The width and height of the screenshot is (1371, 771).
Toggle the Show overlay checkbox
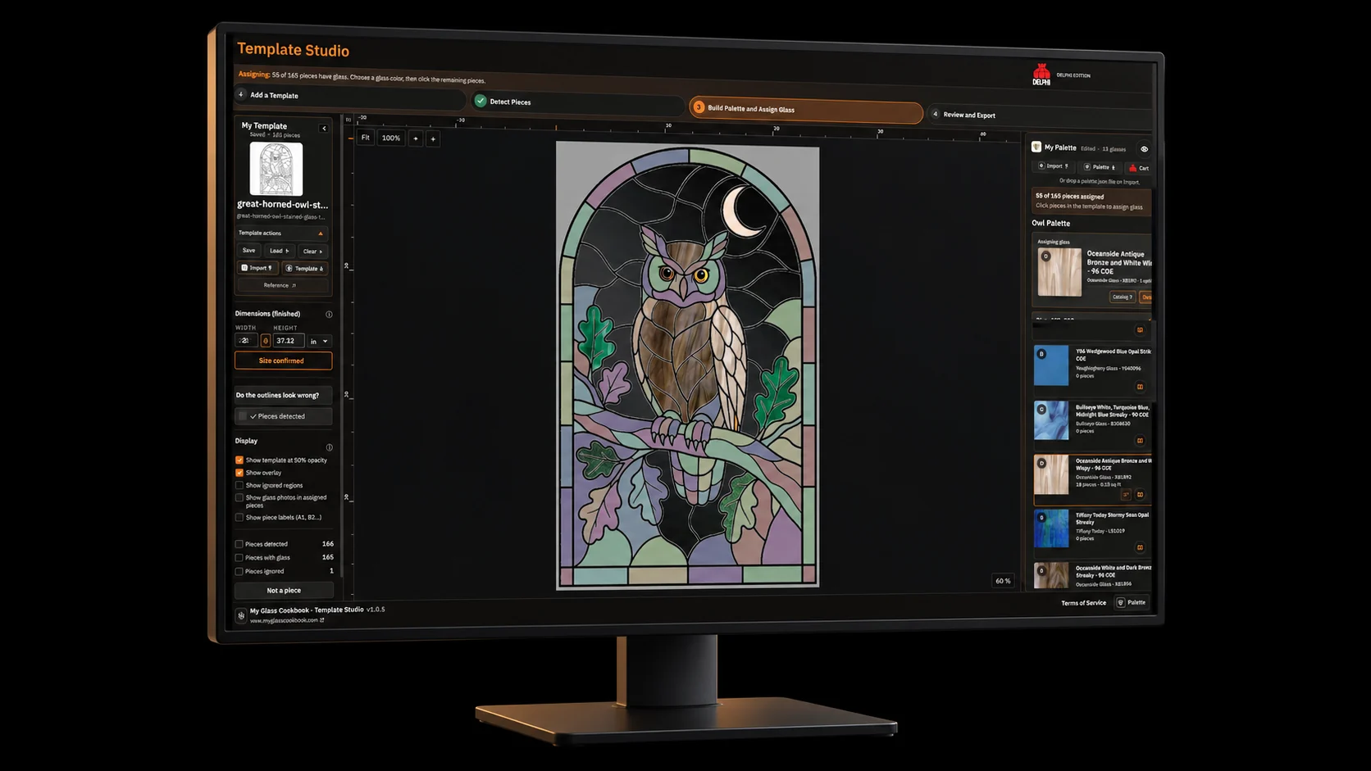point(239,473)
